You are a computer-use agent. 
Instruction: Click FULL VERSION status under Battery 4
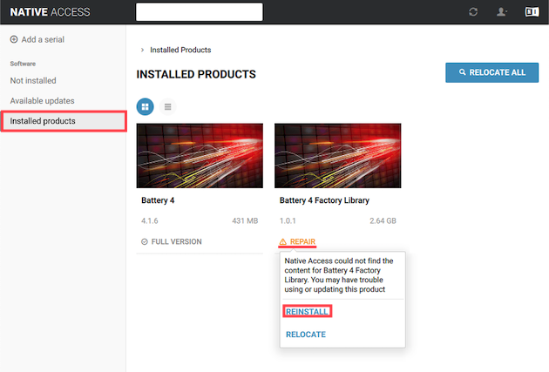[176, 242]
